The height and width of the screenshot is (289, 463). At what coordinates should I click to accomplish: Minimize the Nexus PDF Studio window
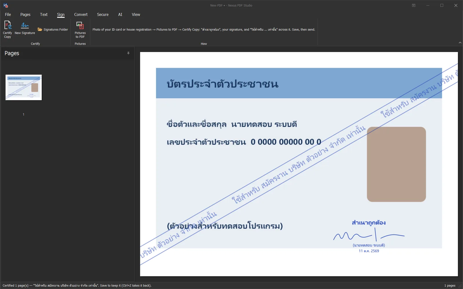(x=428, y=5)
